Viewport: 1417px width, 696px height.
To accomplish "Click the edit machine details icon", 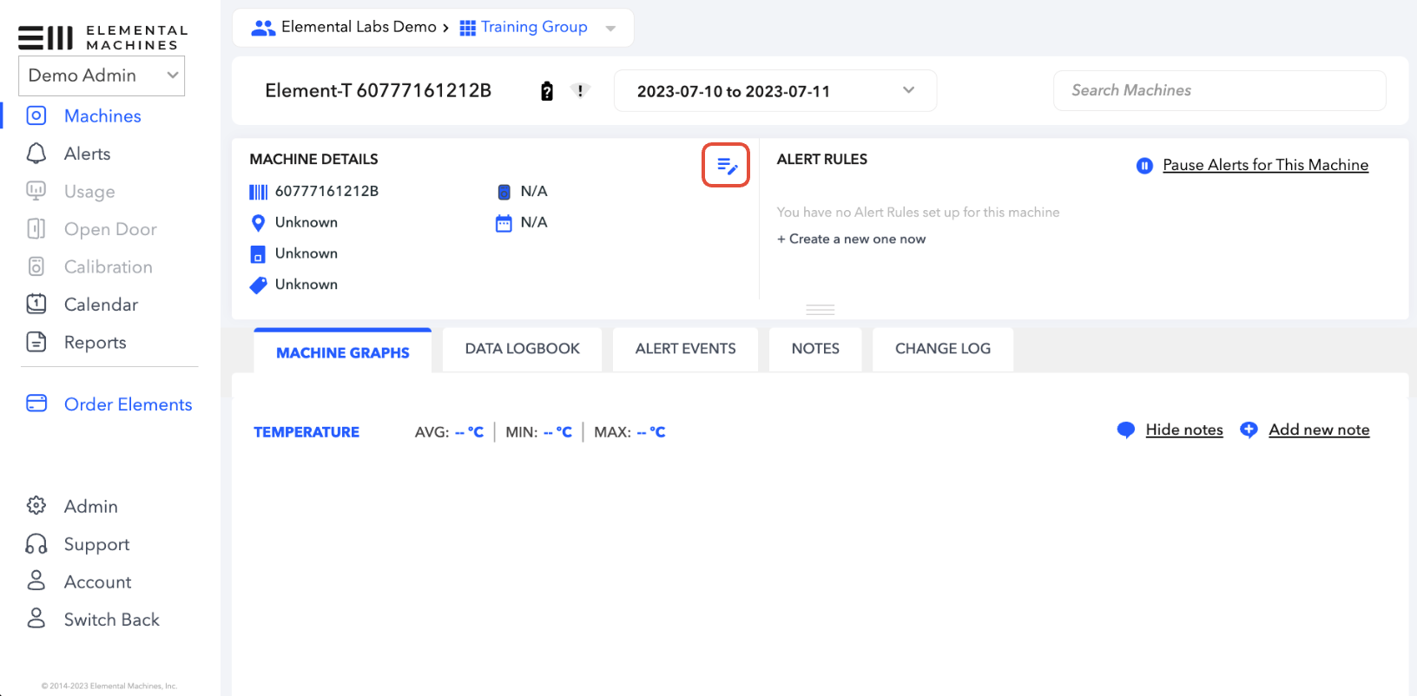I will click(726, 165).
